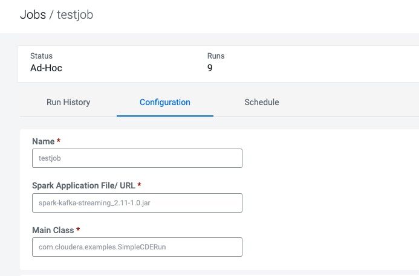Image resolution: width=419 pixels, height=276 pixels.
Task: Go back to the Jobs breadcrumb link
Action: coord(33,14)
